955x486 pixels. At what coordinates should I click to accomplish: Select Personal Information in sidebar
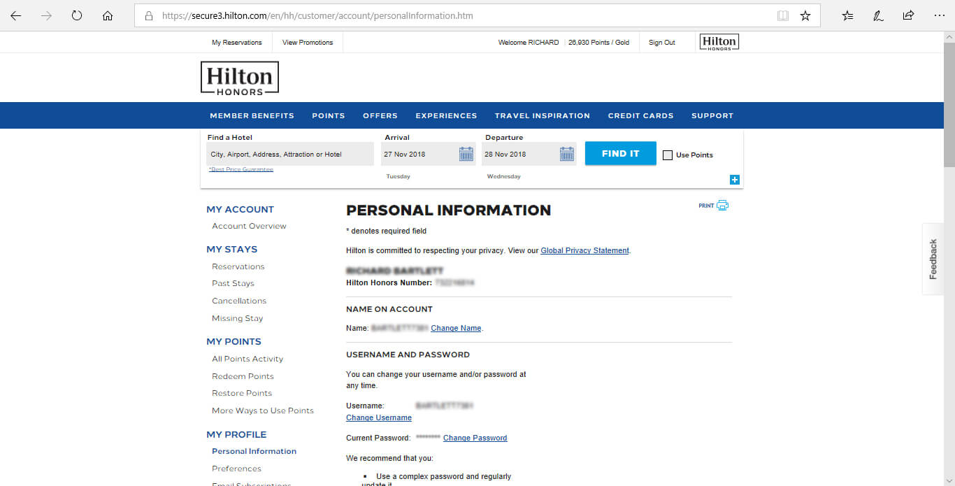click(x=254, y=451)
